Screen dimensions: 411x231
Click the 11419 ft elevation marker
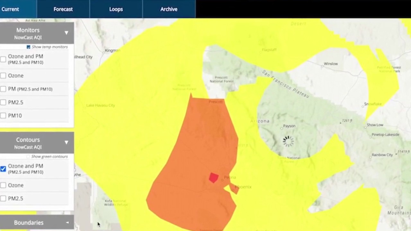point(404,151)
